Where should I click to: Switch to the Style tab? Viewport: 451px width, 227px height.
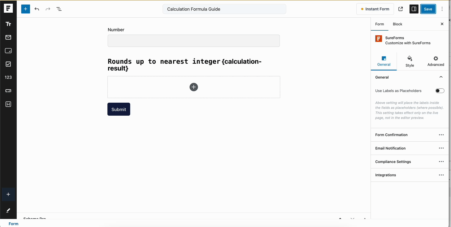[x=410, y=61]
